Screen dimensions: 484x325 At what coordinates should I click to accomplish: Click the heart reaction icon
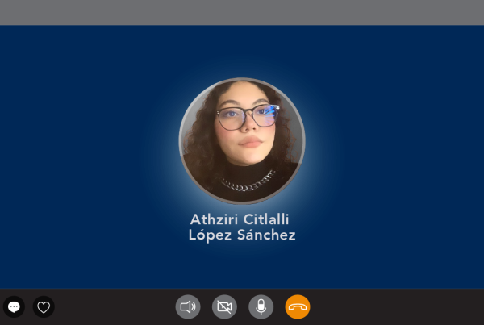[44, 306]
